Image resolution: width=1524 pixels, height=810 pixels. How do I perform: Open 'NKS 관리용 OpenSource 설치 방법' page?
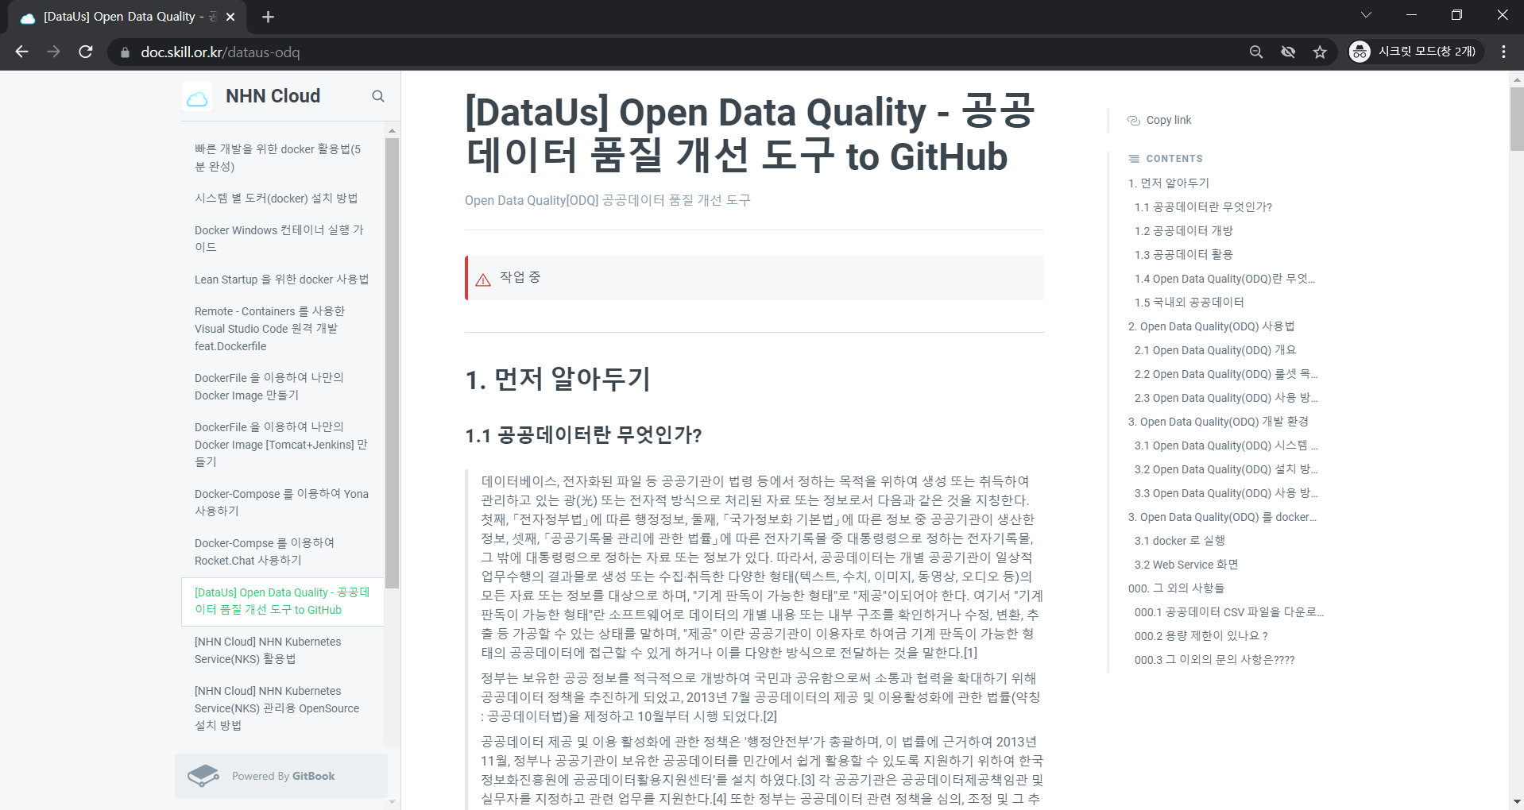281,708
